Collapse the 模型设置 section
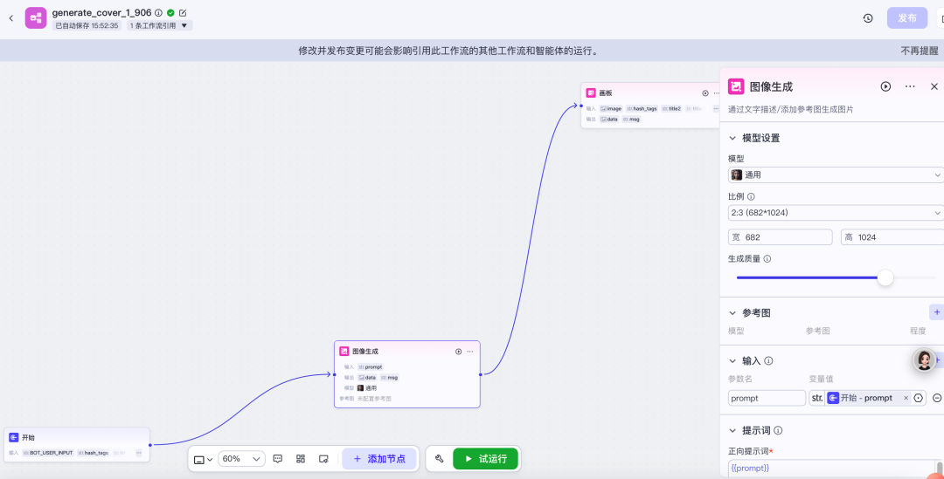944x479 pixels. (x=732, y=138)
